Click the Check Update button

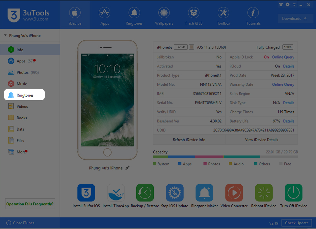tap(297, 223)
